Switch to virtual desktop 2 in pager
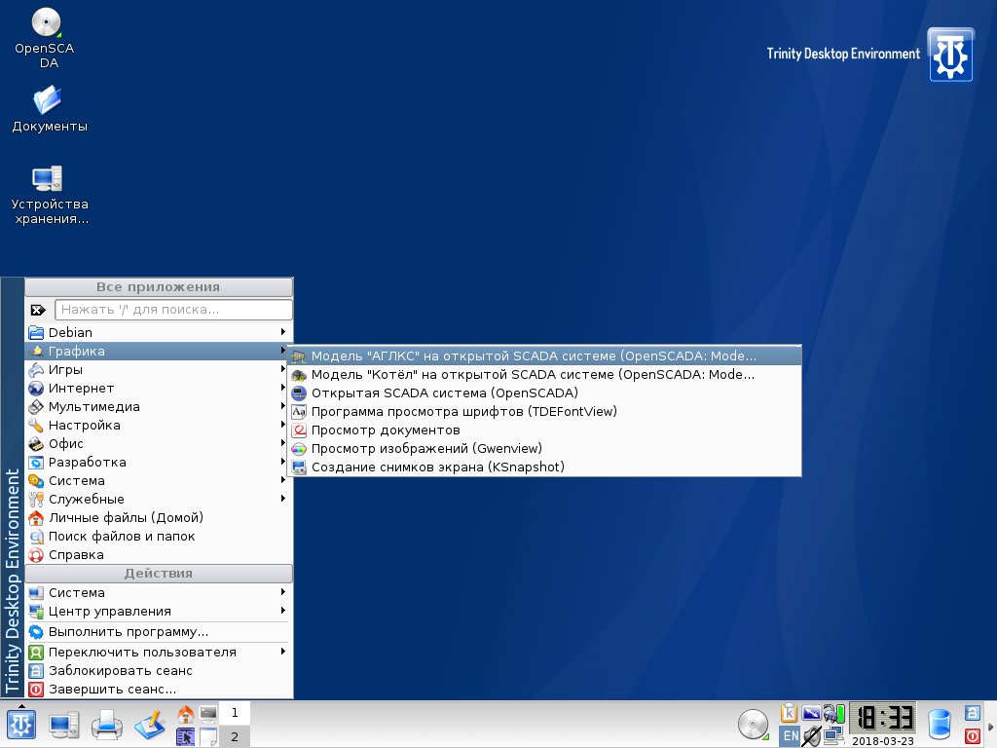This screenshot has height=748, width=997. [x=235, y=736]
